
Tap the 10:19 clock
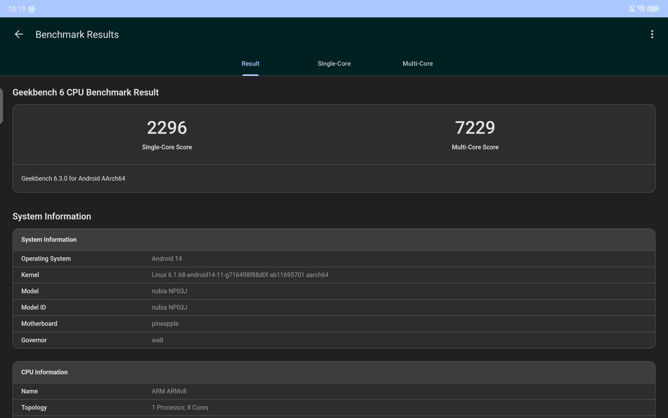(x=16, y=9)
